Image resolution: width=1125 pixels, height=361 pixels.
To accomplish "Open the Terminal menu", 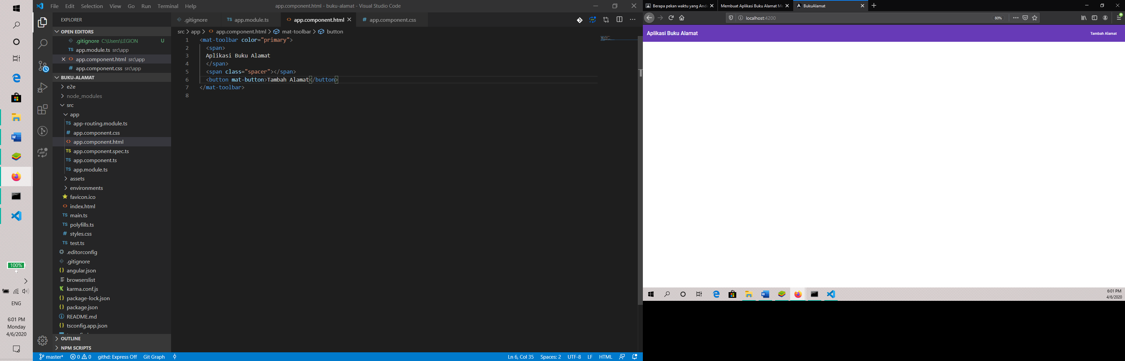I will coord(168,6).
